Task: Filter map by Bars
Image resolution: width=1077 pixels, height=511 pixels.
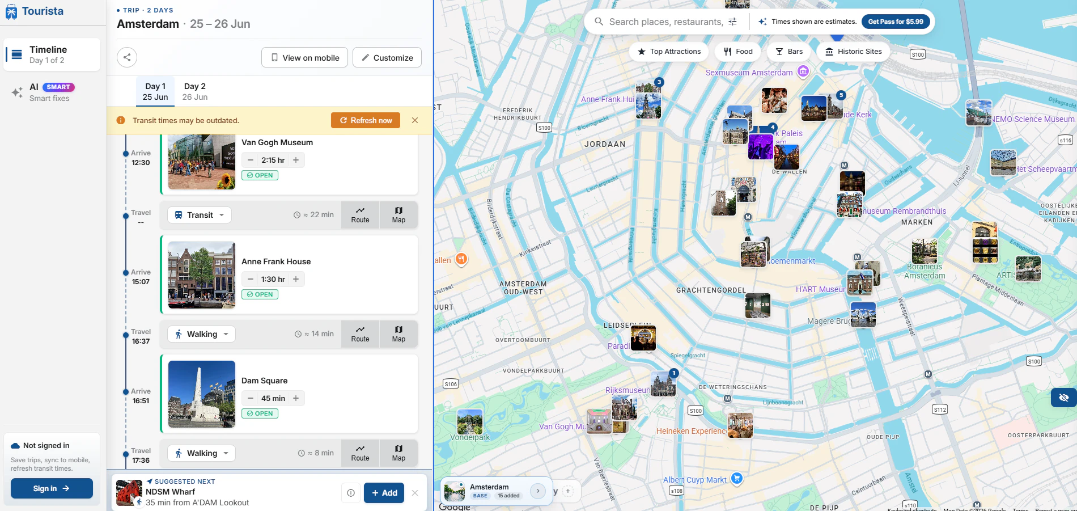Action: pos(789,52)
